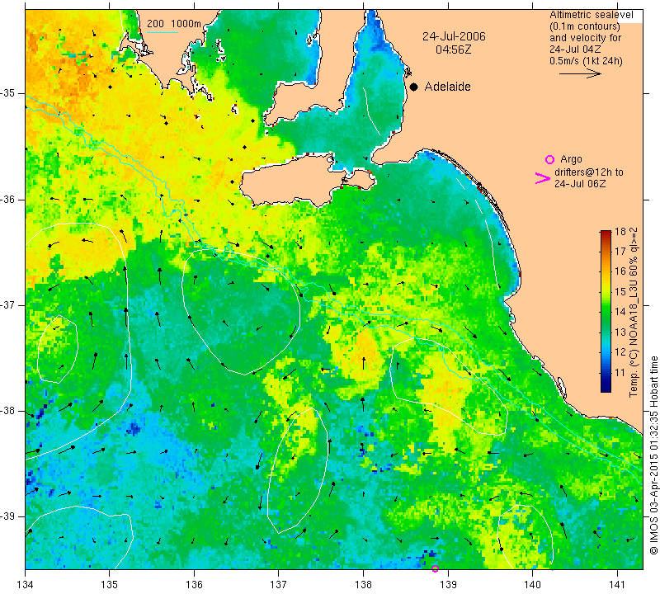Click latitude axis label -39

7,516
